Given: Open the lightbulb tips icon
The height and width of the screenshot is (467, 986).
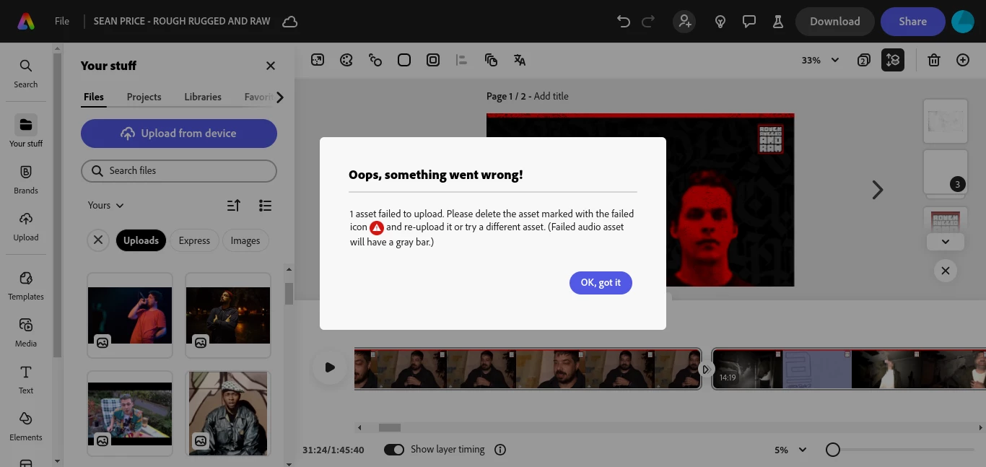Looking at the screenshot, I should 720,22.
